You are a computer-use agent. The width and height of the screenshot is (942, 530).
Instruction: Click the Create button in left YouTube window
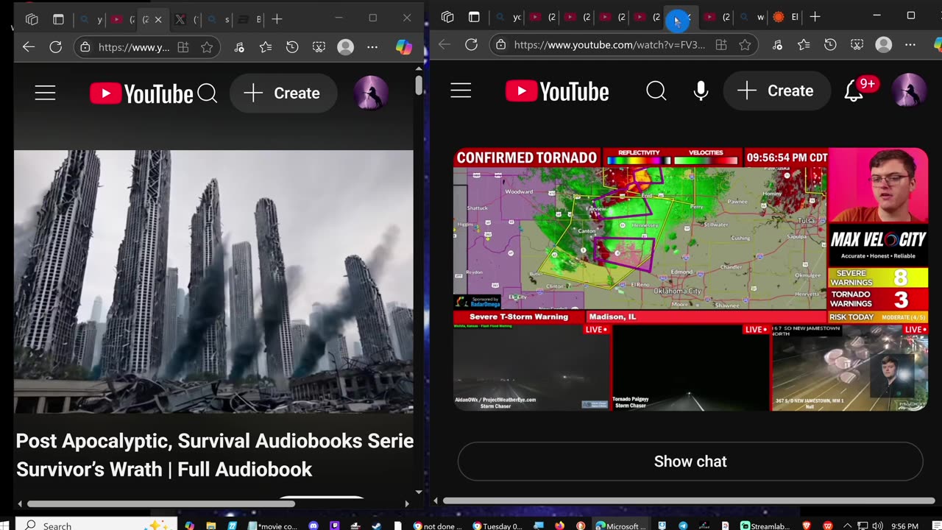[283, 93]
